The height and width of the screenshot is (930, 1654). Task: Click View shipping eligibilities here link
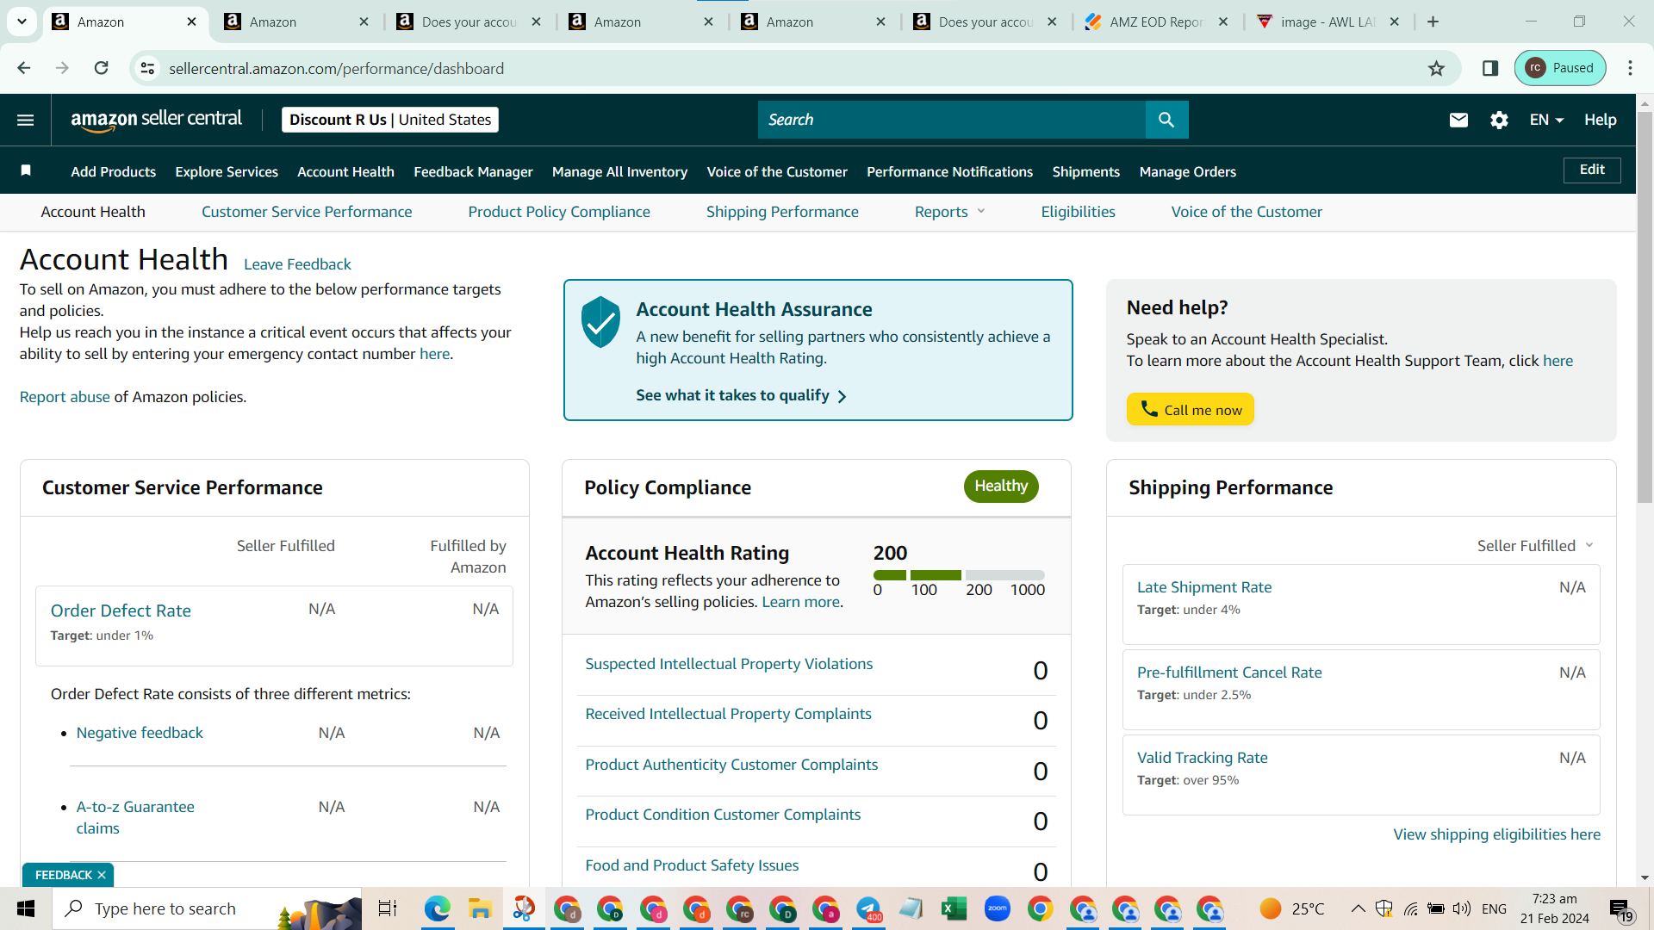coord(1496,834)
